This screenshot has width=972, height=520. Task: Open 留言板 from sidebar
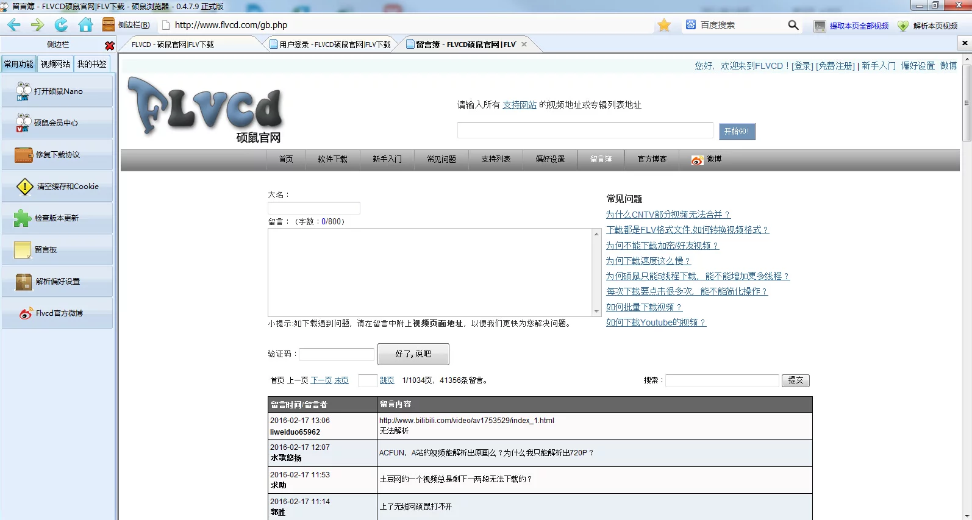(57, 249)
